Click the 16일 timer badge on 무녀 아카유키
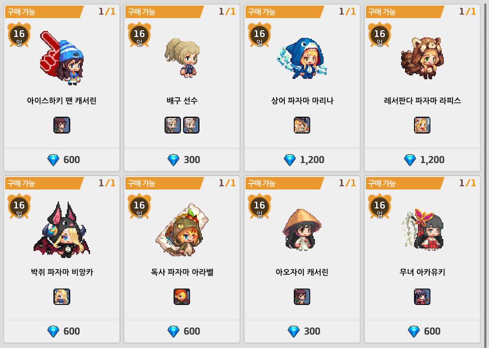Viewport: 489px width, 348px height. point(380,206)
